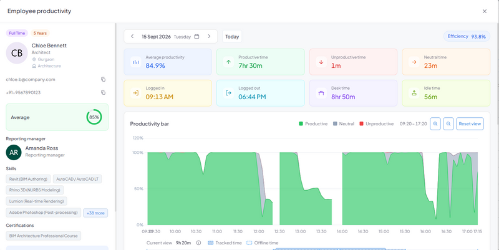This screenshot has height=250, width=499.
Task: Click the Logged in icon
Action: click(x=136, y=93)
